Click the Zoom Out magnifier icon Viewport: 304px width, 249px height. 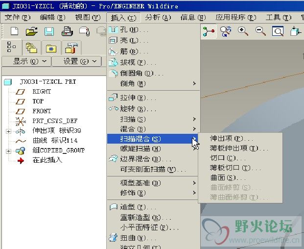[x=260, y=31]
